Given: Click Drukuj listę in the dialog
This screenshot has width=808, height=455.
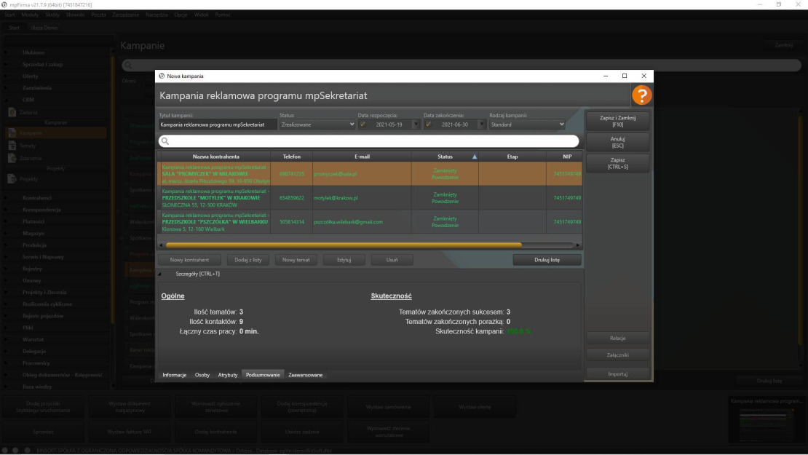Looking at the screenshot, I should [x=547, y=260].
